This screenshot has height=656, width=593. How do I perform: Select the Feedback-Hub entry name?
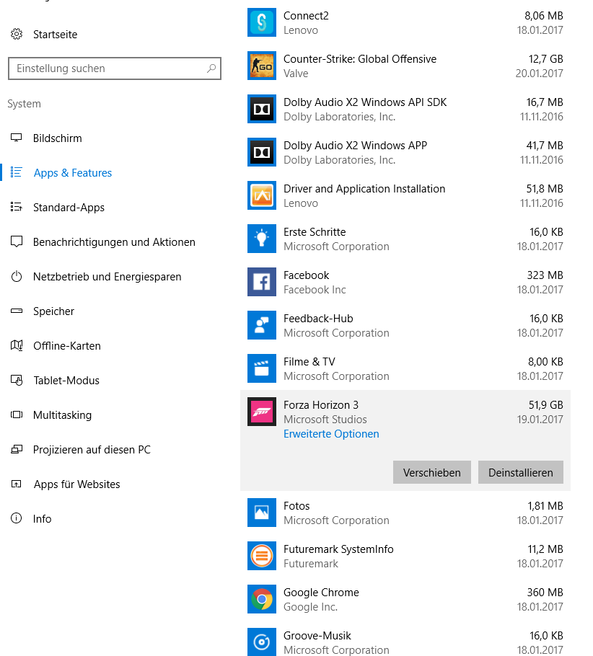point(318,319)
